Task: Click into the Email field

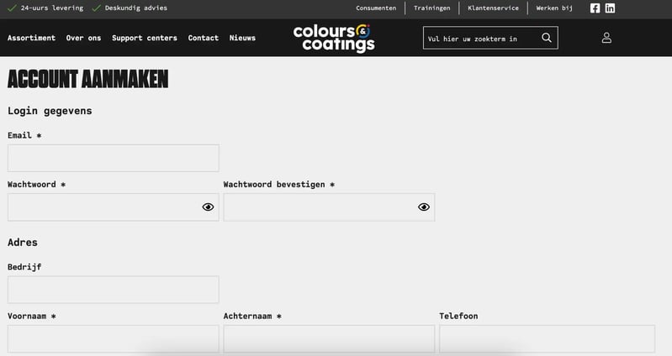Action: pos(114,158)
